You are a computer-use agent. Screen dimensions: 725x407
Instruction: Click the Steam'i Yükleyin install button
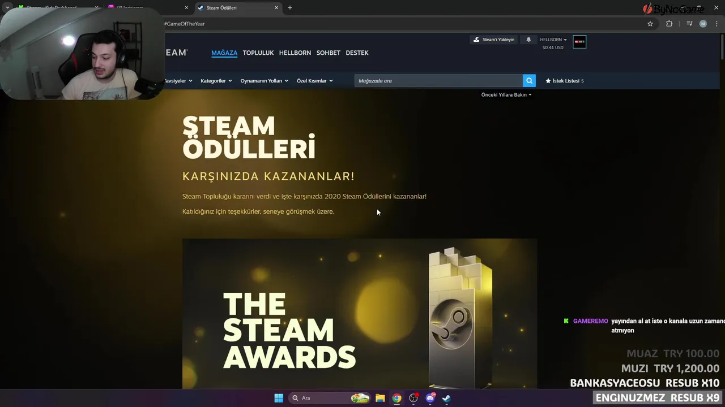[x=494, y=40]
